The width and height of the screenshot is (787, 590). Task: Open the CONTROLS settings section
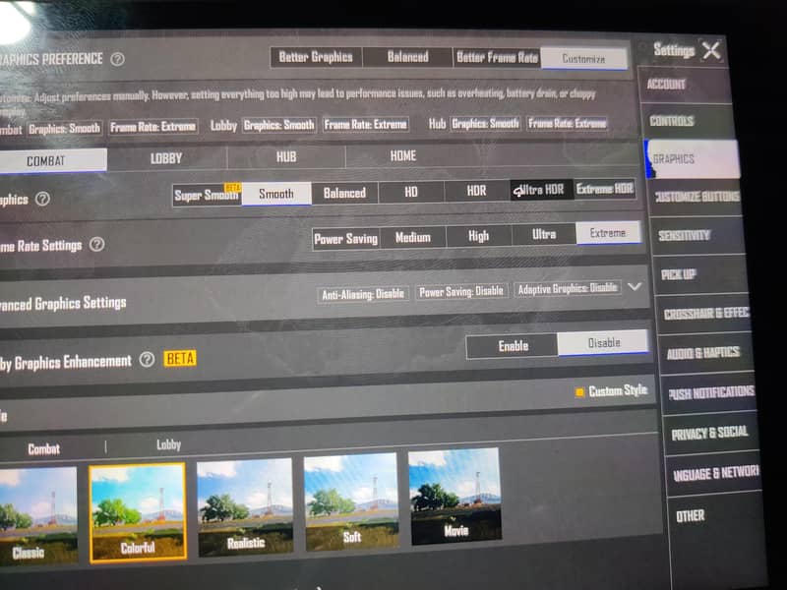coord(689,121)
